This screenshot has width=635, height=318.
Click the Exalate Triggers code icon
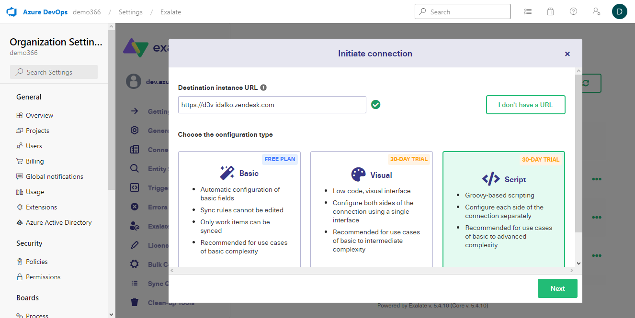(x=135, y=188)
